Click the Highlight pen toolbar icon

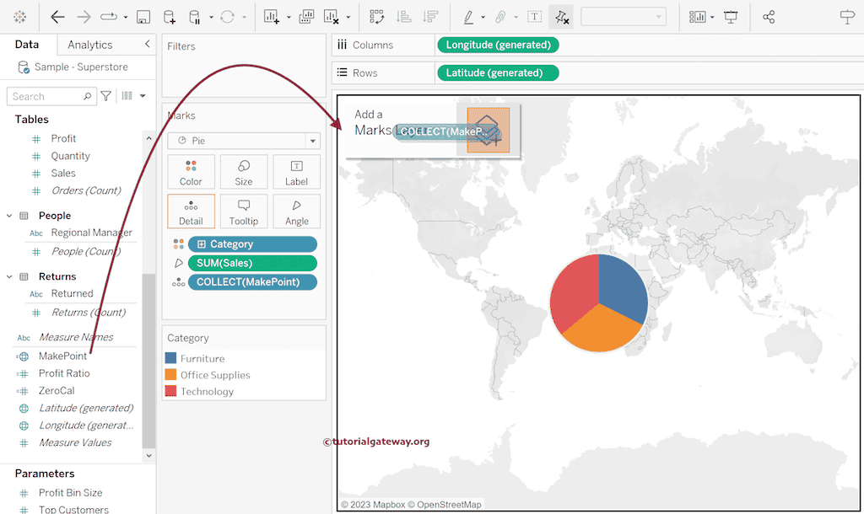click(x=468, y=17)
